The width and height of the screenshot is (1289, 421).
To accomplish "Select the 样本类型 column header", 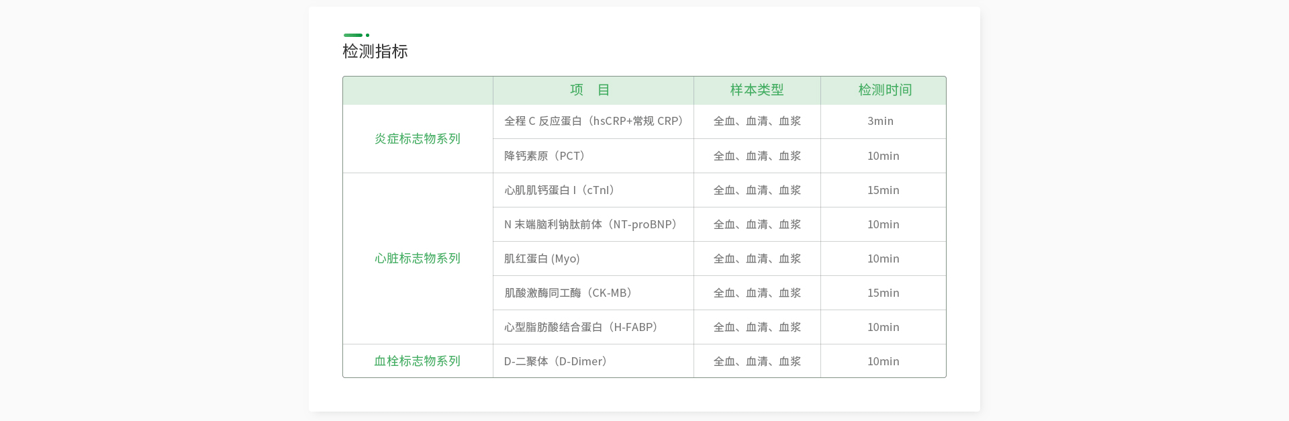I will click(x=757, y=90).
